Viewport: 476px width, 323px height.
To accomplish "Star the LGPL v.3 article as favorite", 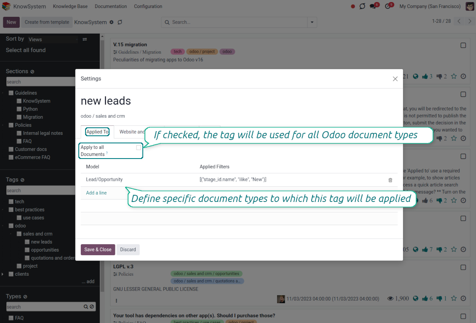I will (454, 299).
